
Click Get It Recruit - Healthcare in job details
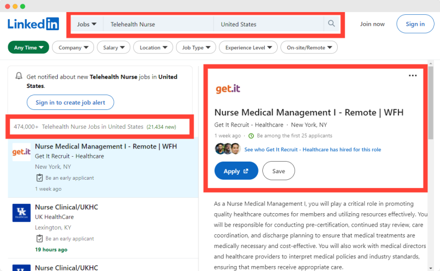click(x=249, y=125)
